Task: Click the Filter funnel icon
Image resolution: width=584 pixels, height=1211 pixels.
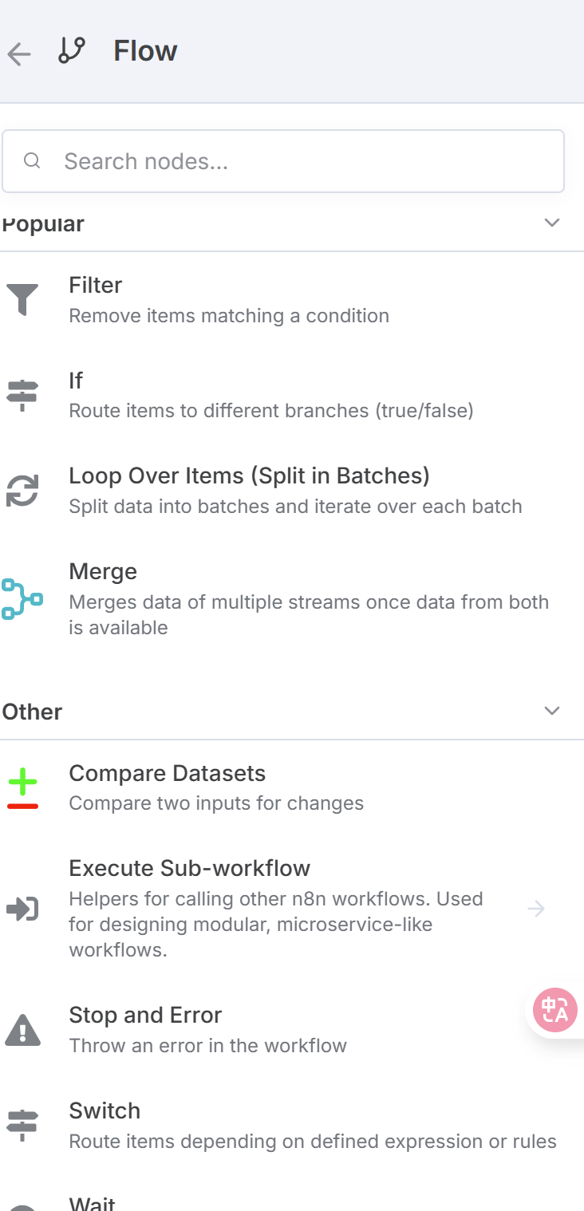Action: click(x=22, y=300)
